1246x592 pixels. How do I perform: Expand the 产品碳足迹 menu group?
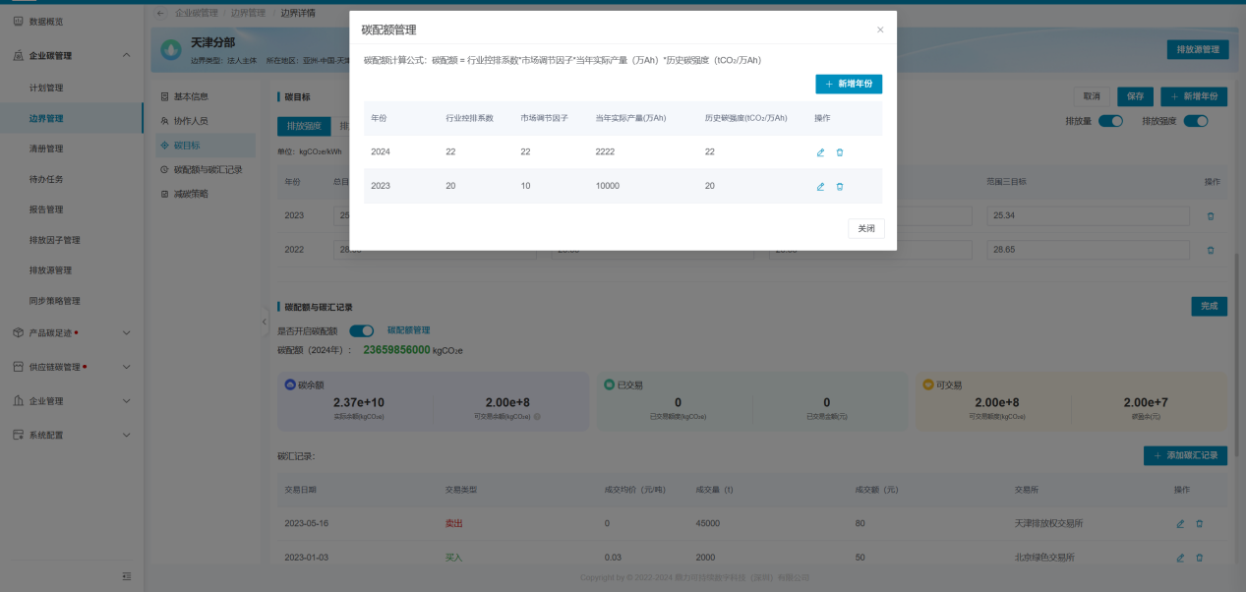tap(126, 333)
